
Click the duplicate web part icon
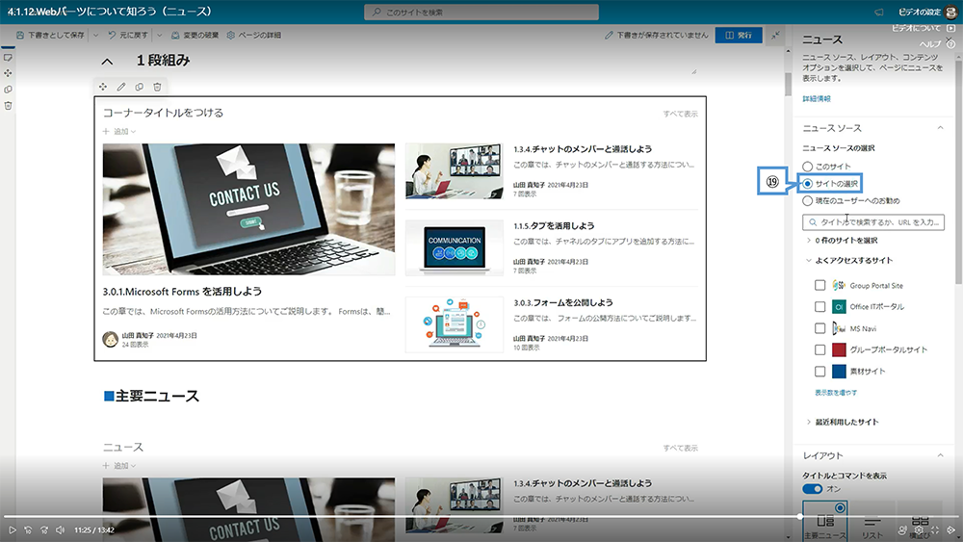(x=140, y=87)
